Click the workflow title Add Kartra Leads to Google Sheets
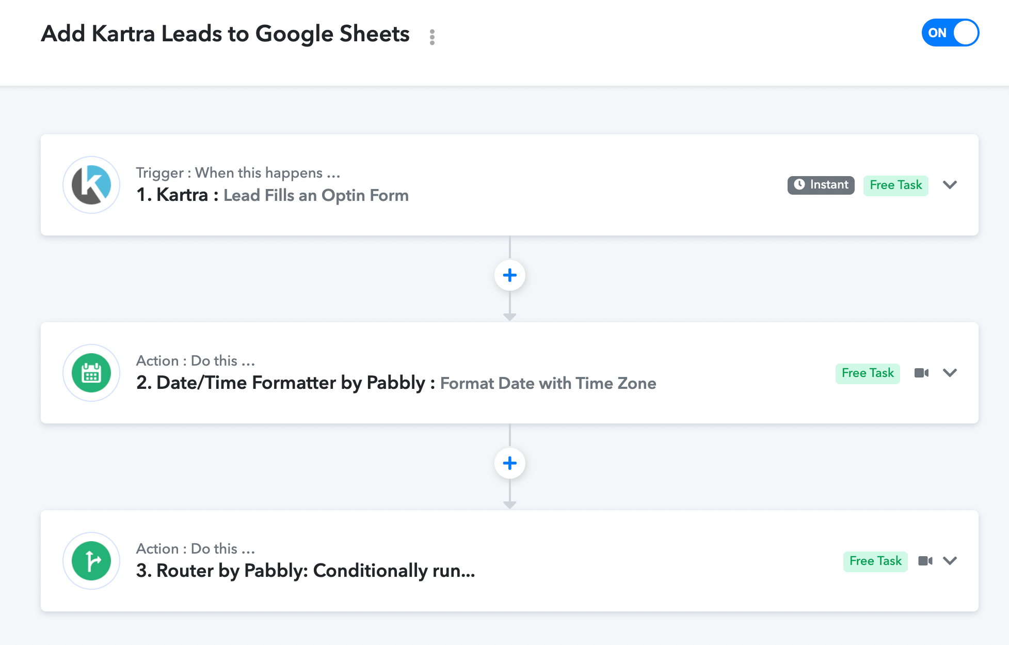The width and height of the screenshot is (1009, 645). [x=226, y=34]
